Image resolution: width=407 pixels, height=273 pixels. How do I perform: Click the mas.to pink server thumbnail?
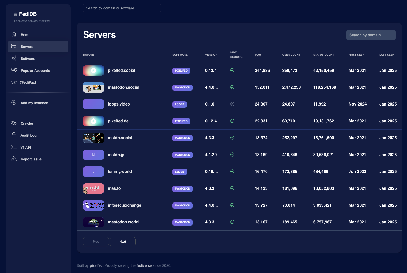(93, 188)
